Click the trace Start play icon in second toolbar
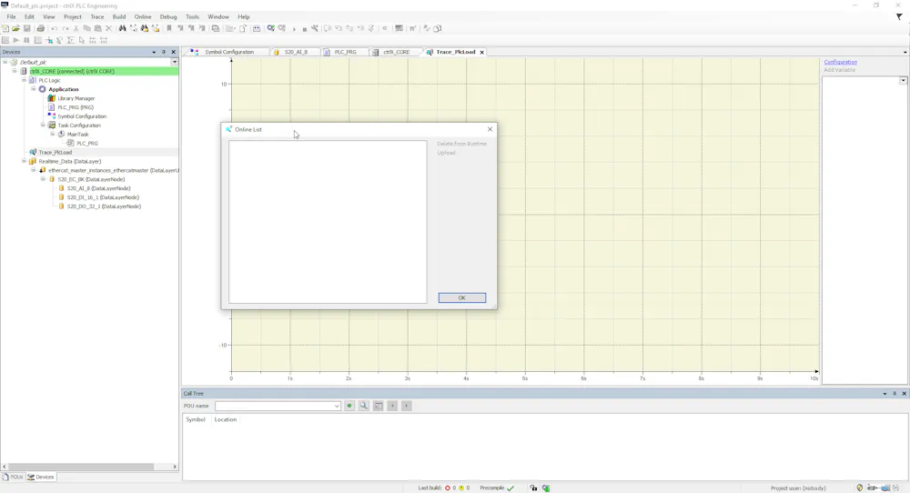910x493 pixels. click(x=15, y=40)
